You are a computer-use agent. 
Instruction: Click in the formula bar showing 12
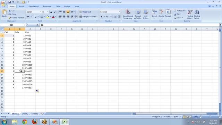click(129, 25)
